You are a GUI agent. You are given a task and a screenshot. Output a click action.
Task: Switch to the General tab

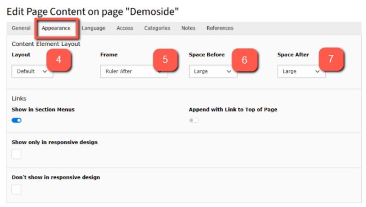(x=21, y=28)
